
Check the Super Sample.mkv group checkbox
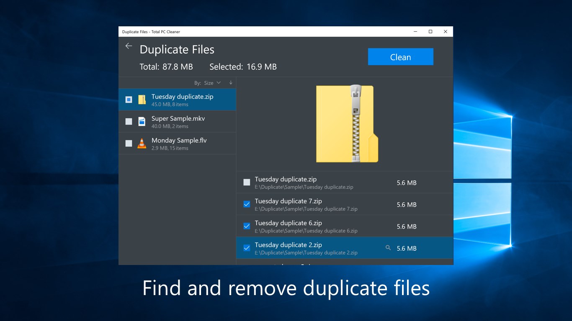[x=129, y=122]
